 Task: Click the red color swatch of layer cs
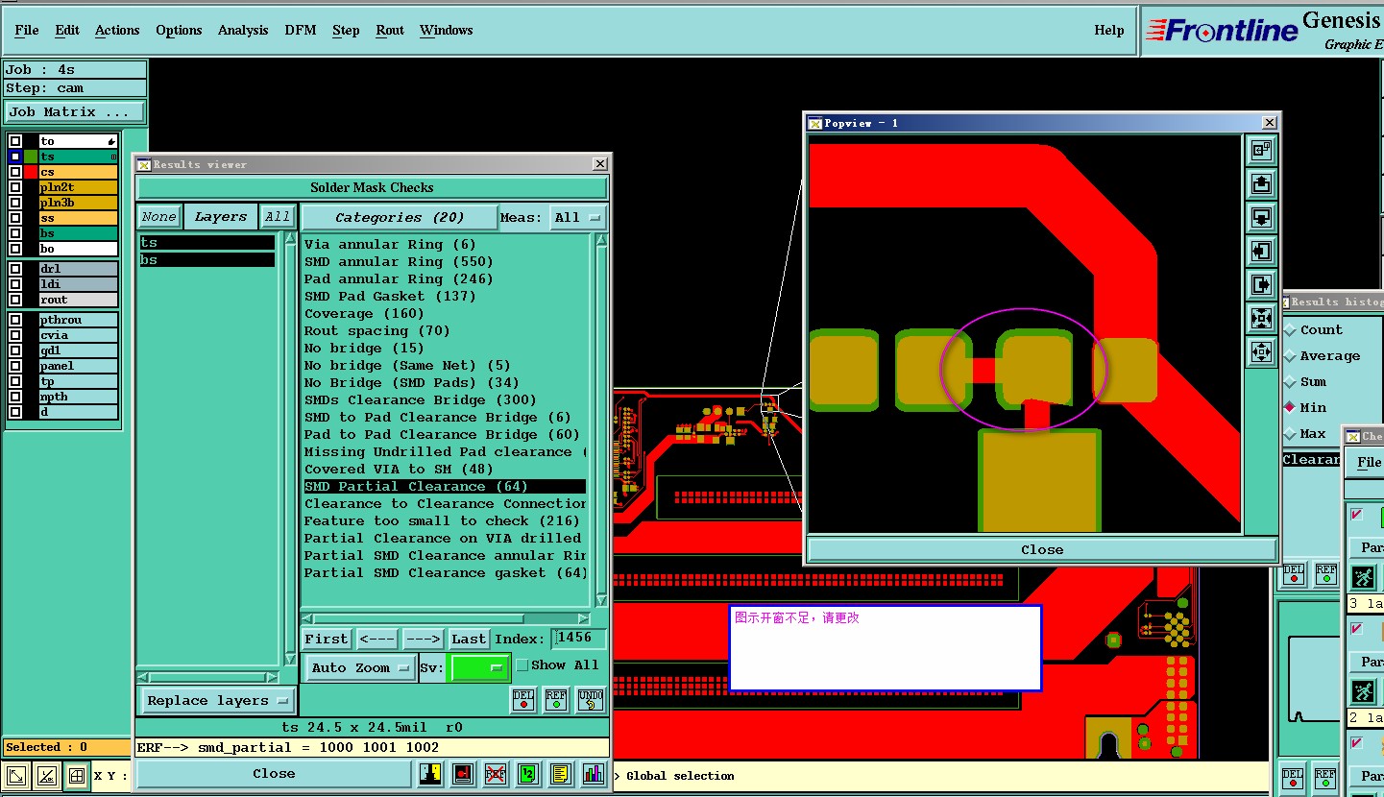click(x=31, y=172)
